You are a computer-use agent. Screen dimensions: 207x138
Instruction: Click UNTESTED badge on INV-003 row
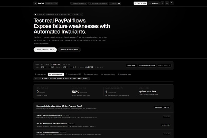167,134
